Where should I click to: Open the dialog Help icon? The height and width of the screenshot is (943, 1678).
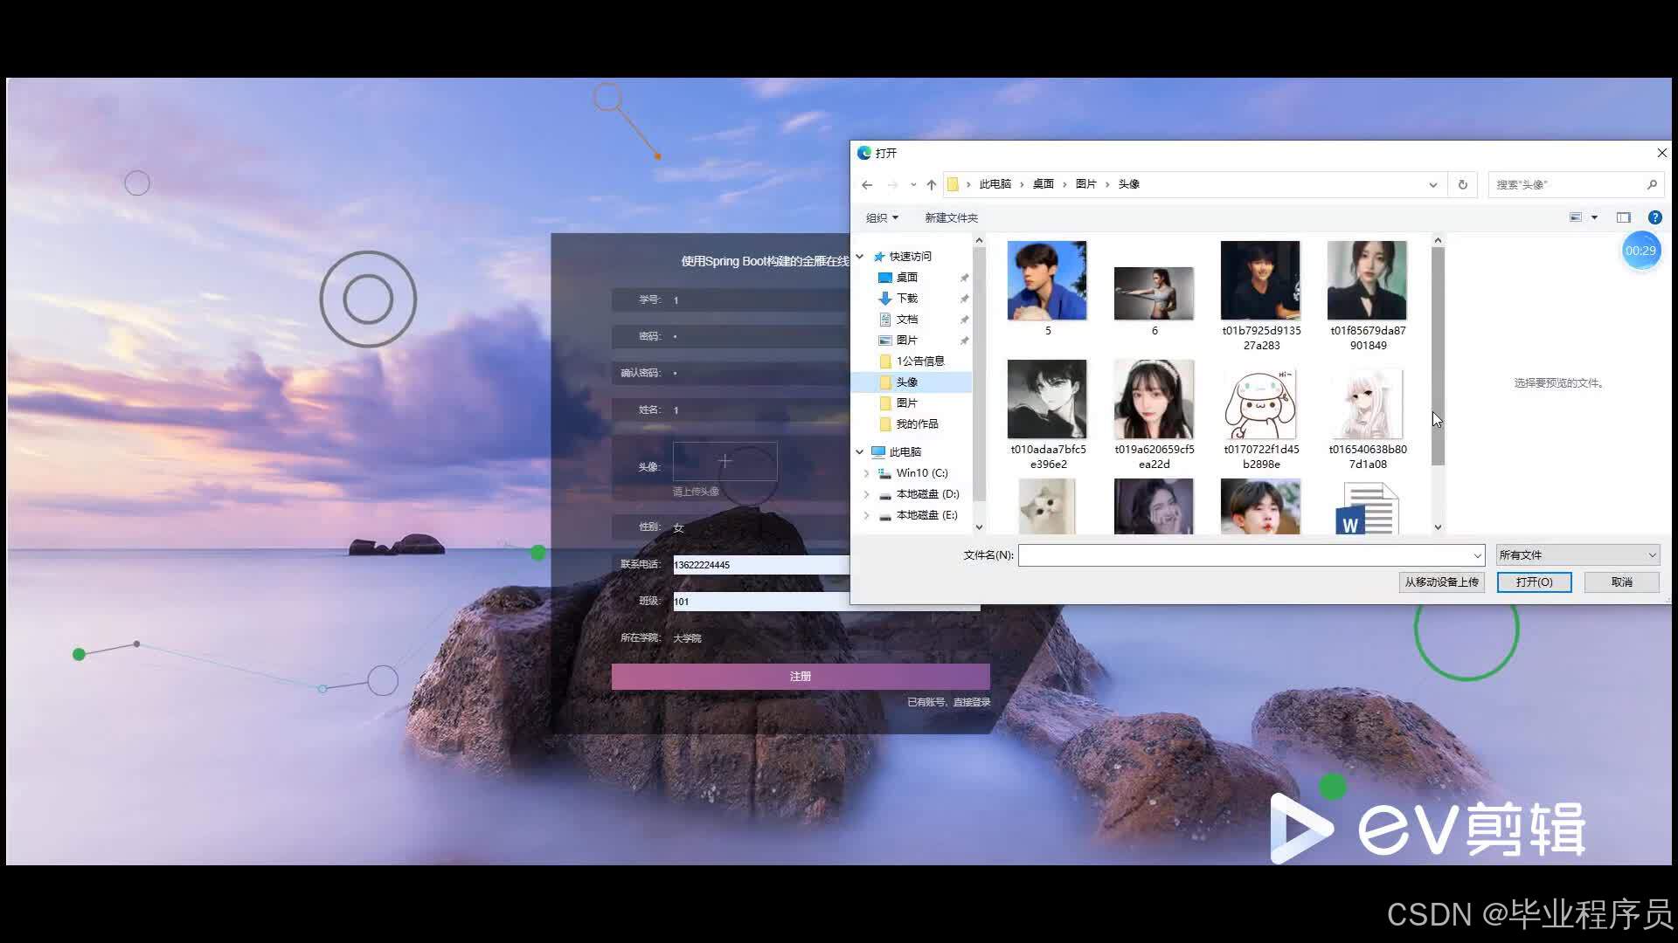click(1654, 217)
